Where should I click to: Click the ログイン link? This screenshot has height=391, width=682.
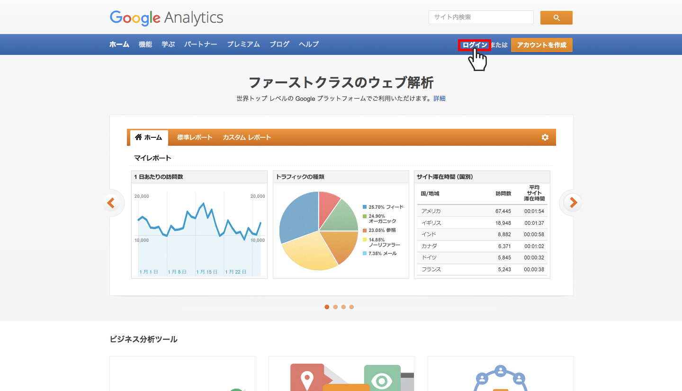(475, 45)
